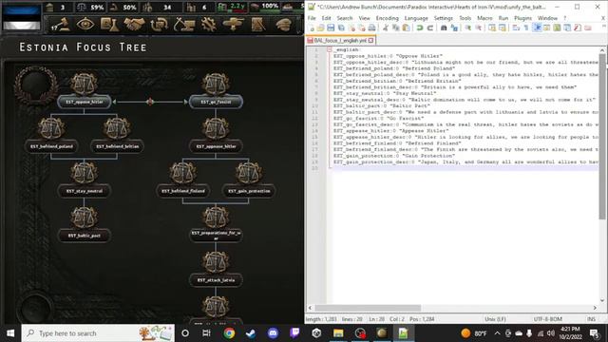Open Discord from the taskbar
This screenshot has height=342, width=608.
[273, 333]
